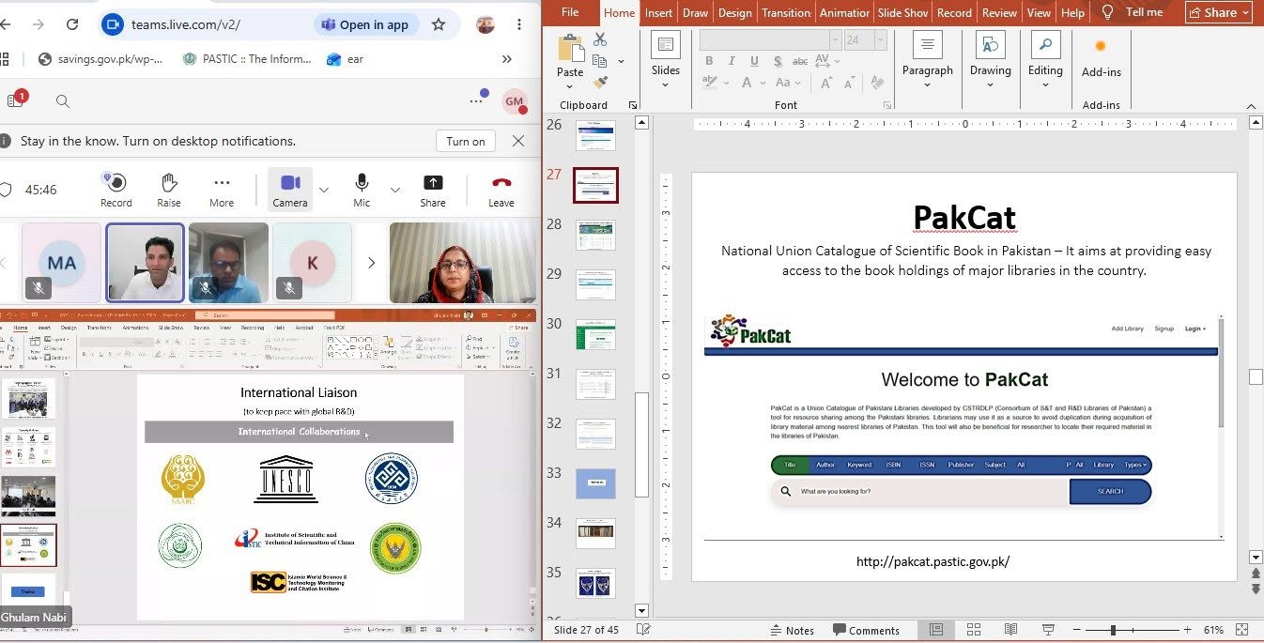Switch to the Design ribbon tab
This screenshot has height=643, width=1264.
click(x=734, y=12)
